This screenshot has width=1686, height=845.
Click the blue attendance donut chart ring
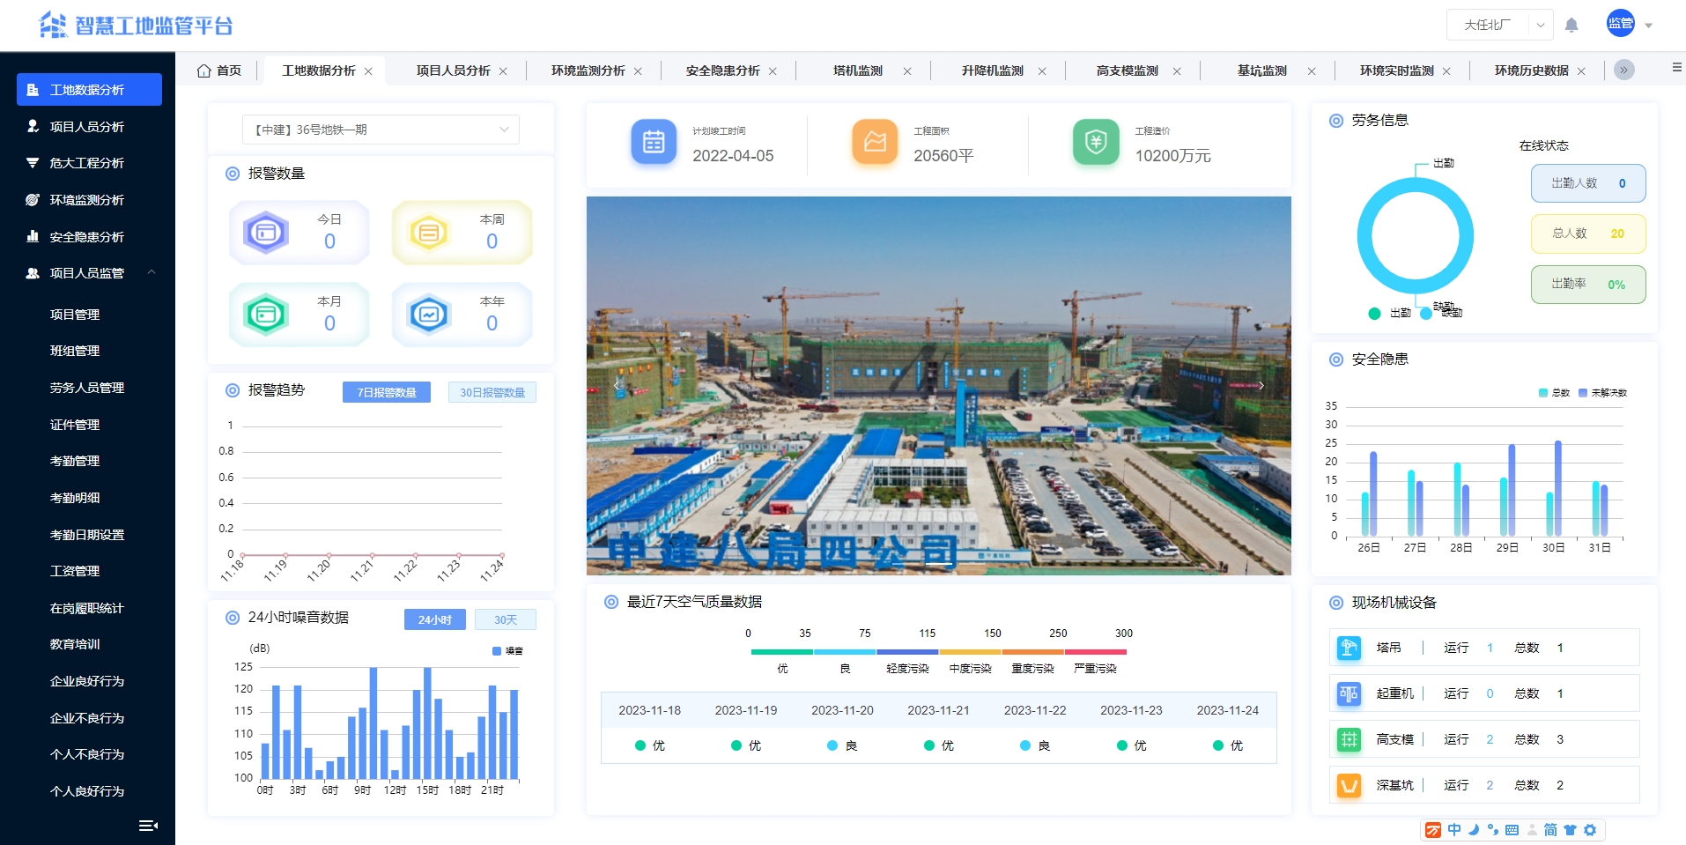coord(1416,235)
